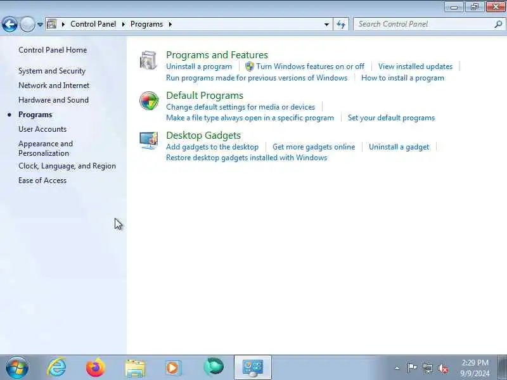The image size is (507, 380).
Task: Open the Windows Start menu orb
Action: tap(17, 367)
